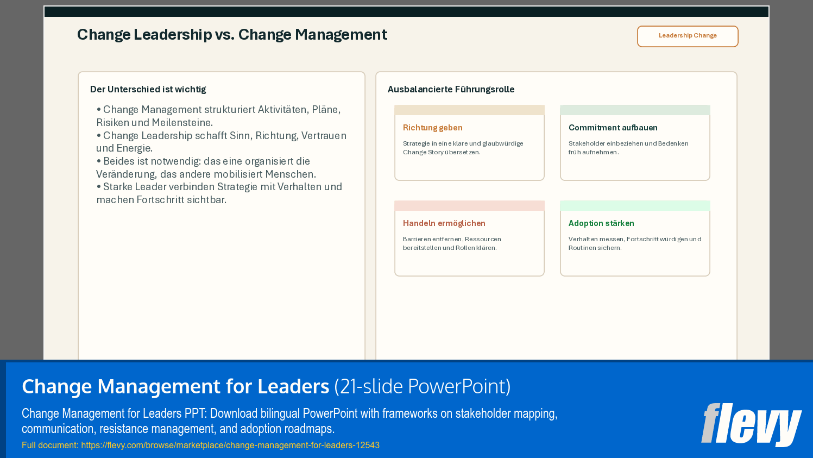Click the beige color bar above Richtung geben
Viewport: 813px width, 458px height.
pos(469,110)
